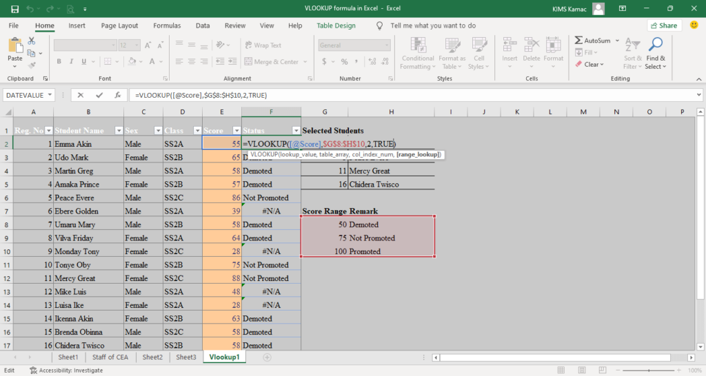Click the Increase Indent icon
Viewport: 706px width, 376px height.
[232, 61]
